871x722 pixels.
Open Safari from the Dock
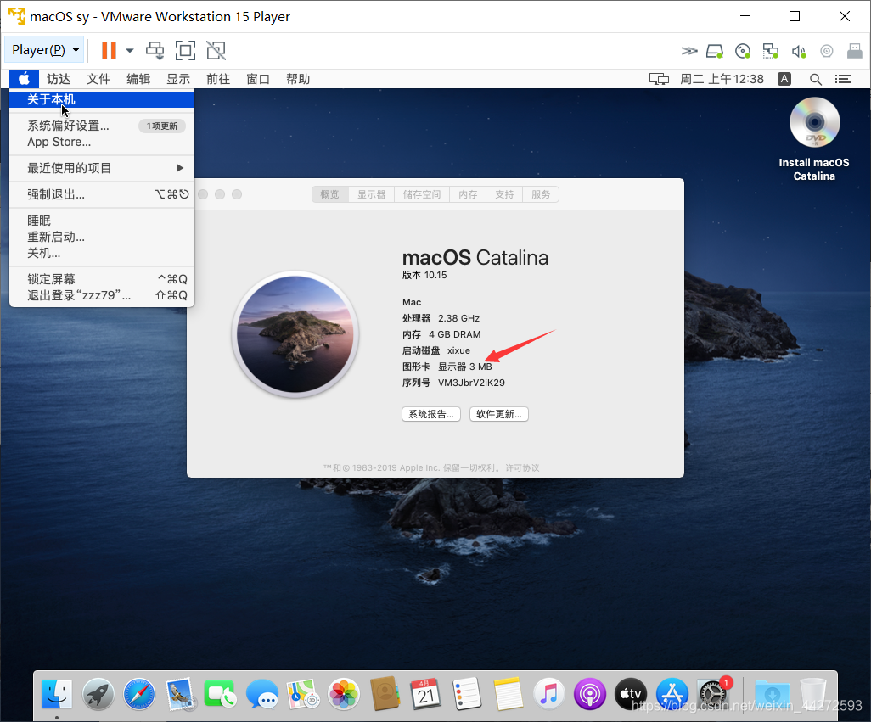pyautogui.click(x=139, y=694)
